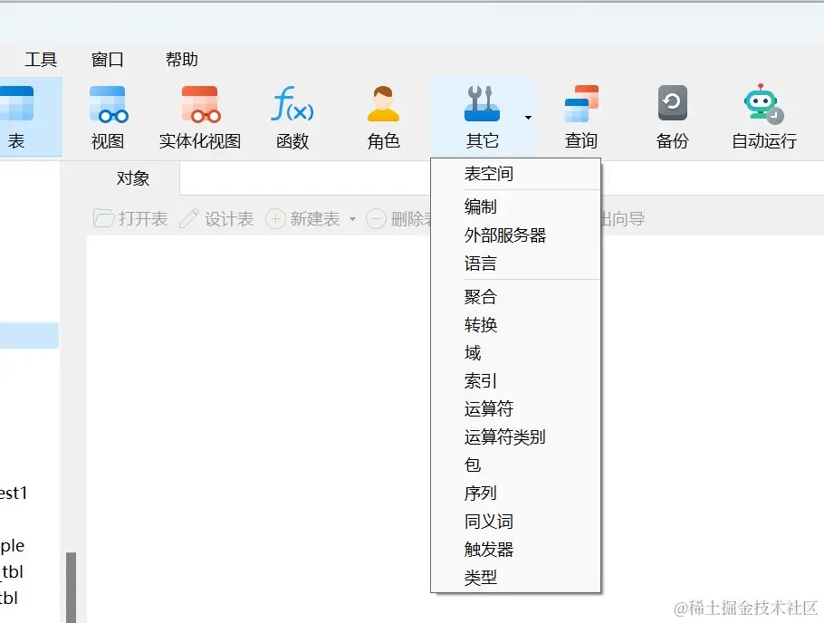
Task: Open the 查询 query icon
Action: pos(581,103)
